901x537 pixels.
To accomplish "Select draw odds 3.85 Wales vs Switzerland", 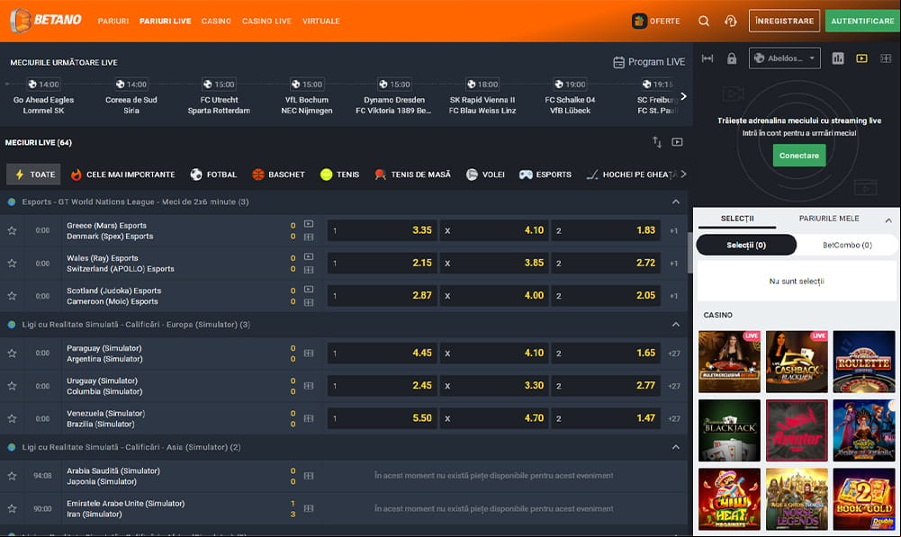I will coord(494,263).
